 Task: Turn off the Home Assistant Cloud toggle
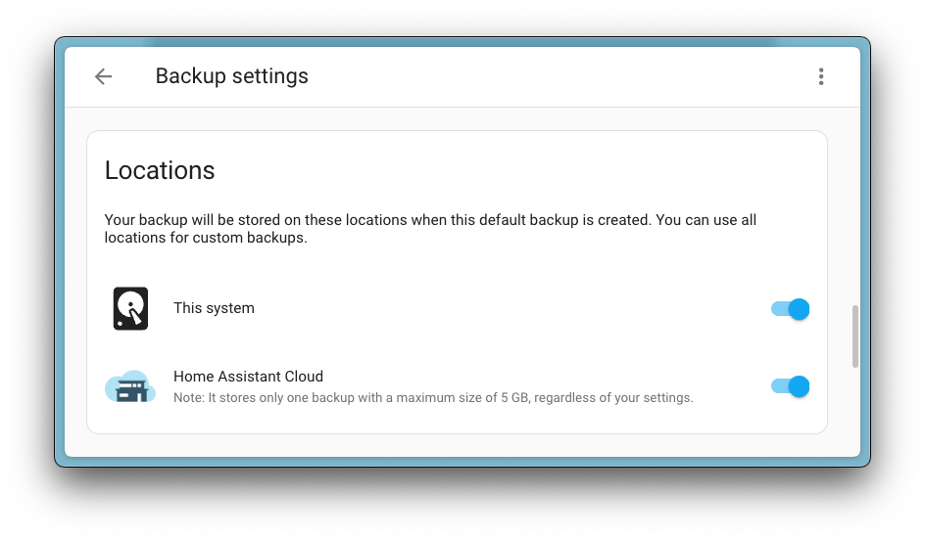point(791,386)
